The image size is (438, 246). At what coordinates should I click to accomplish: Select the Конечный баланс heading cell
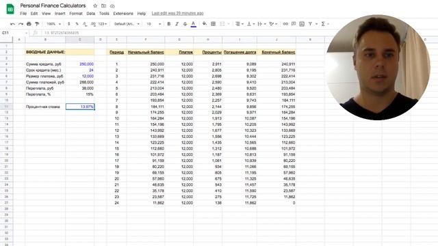click(276, 52)
